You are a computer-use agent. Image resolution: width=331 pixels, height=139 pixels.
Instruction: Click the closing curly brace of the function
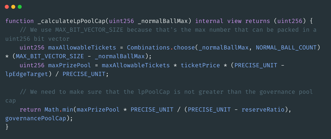point(7,127)
